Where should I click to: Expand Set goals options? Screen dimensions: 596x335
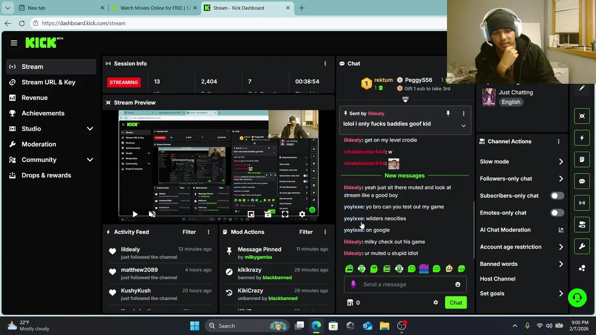561,294
